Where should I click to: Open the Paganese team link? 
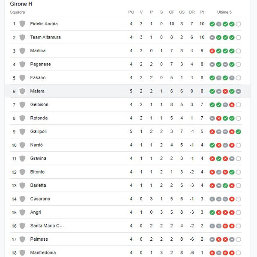(40, 64)
